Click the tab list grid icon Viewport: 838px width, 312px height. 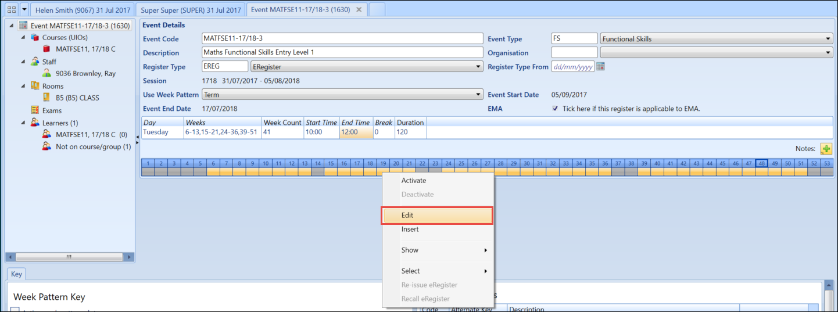[11, 10]
